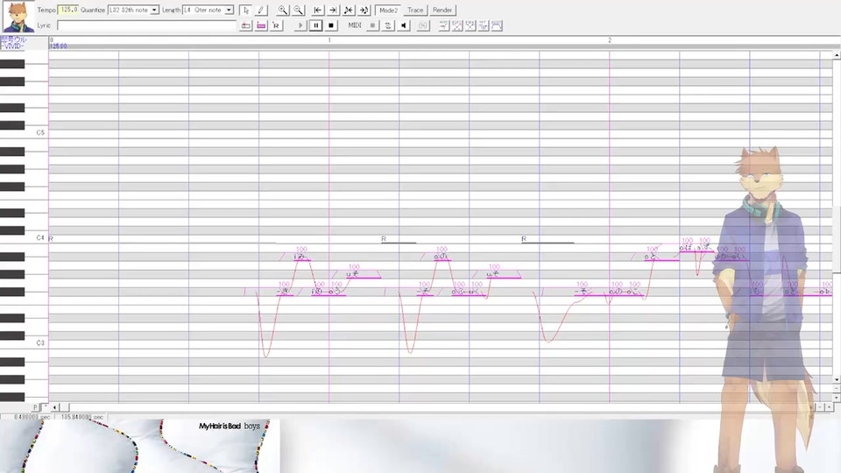
Task: Click the C4 piano key label
Action: pos(40,237)
